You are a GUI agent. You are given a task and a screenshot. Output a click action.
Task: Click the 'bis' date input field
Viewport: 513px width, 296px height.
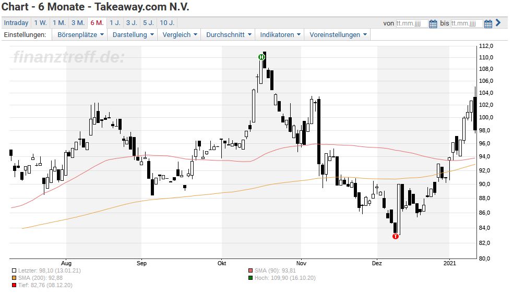(467, 23)
